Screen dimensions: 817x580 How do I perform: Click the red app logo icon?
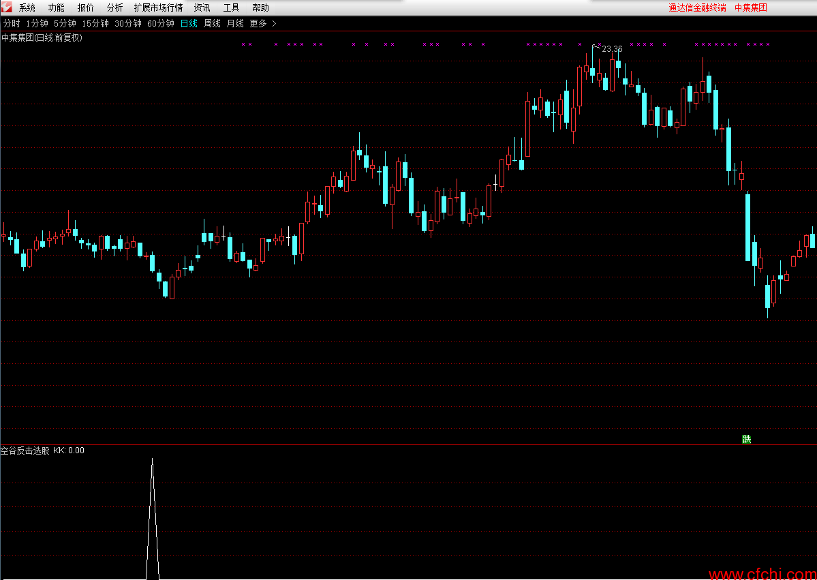[6, 7]
